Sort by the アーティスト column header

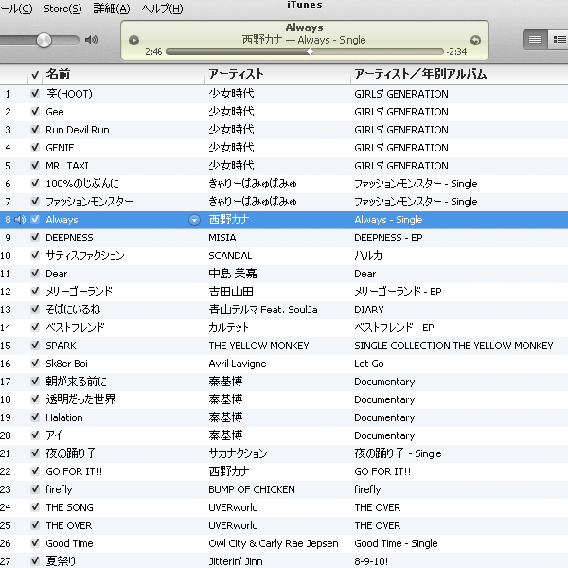pyautogui.click(x=277, y=74)
